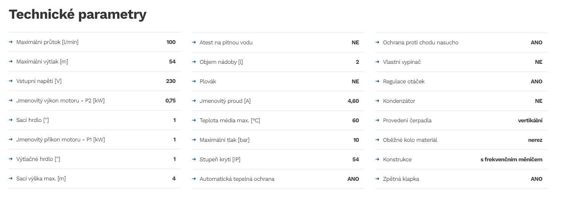Click the Jmenovitý výkon motoru - P2 label

[x=60, y=101]
